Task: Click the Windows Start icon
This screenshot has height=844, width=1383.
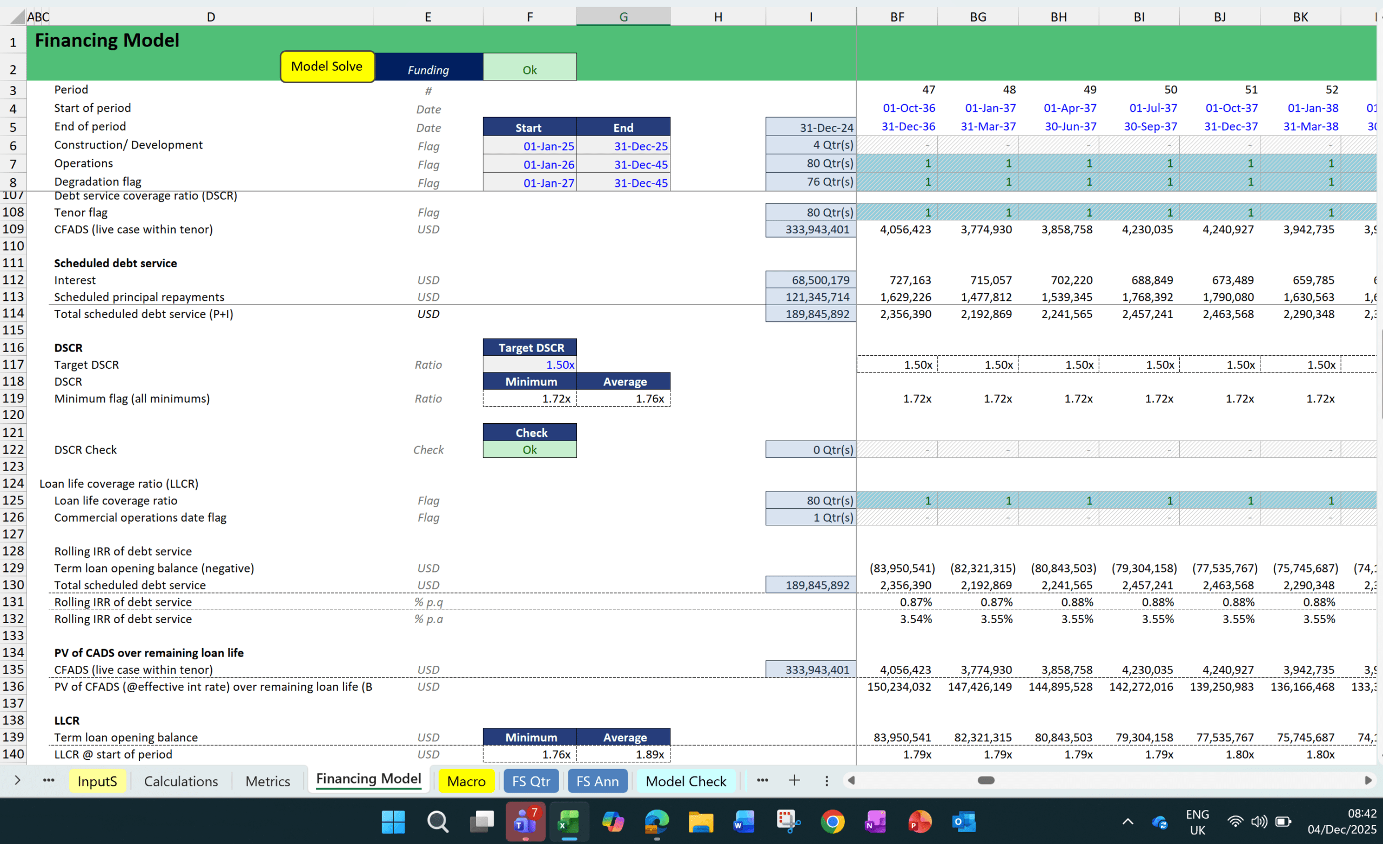Action: (393, 822)
